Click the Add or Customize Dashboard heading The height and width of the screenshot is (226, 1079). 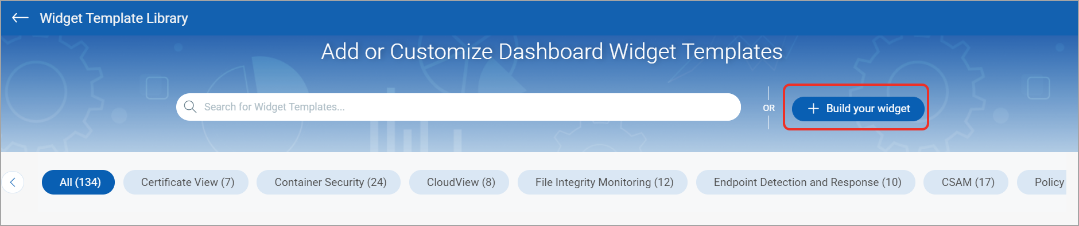(552, 51)
